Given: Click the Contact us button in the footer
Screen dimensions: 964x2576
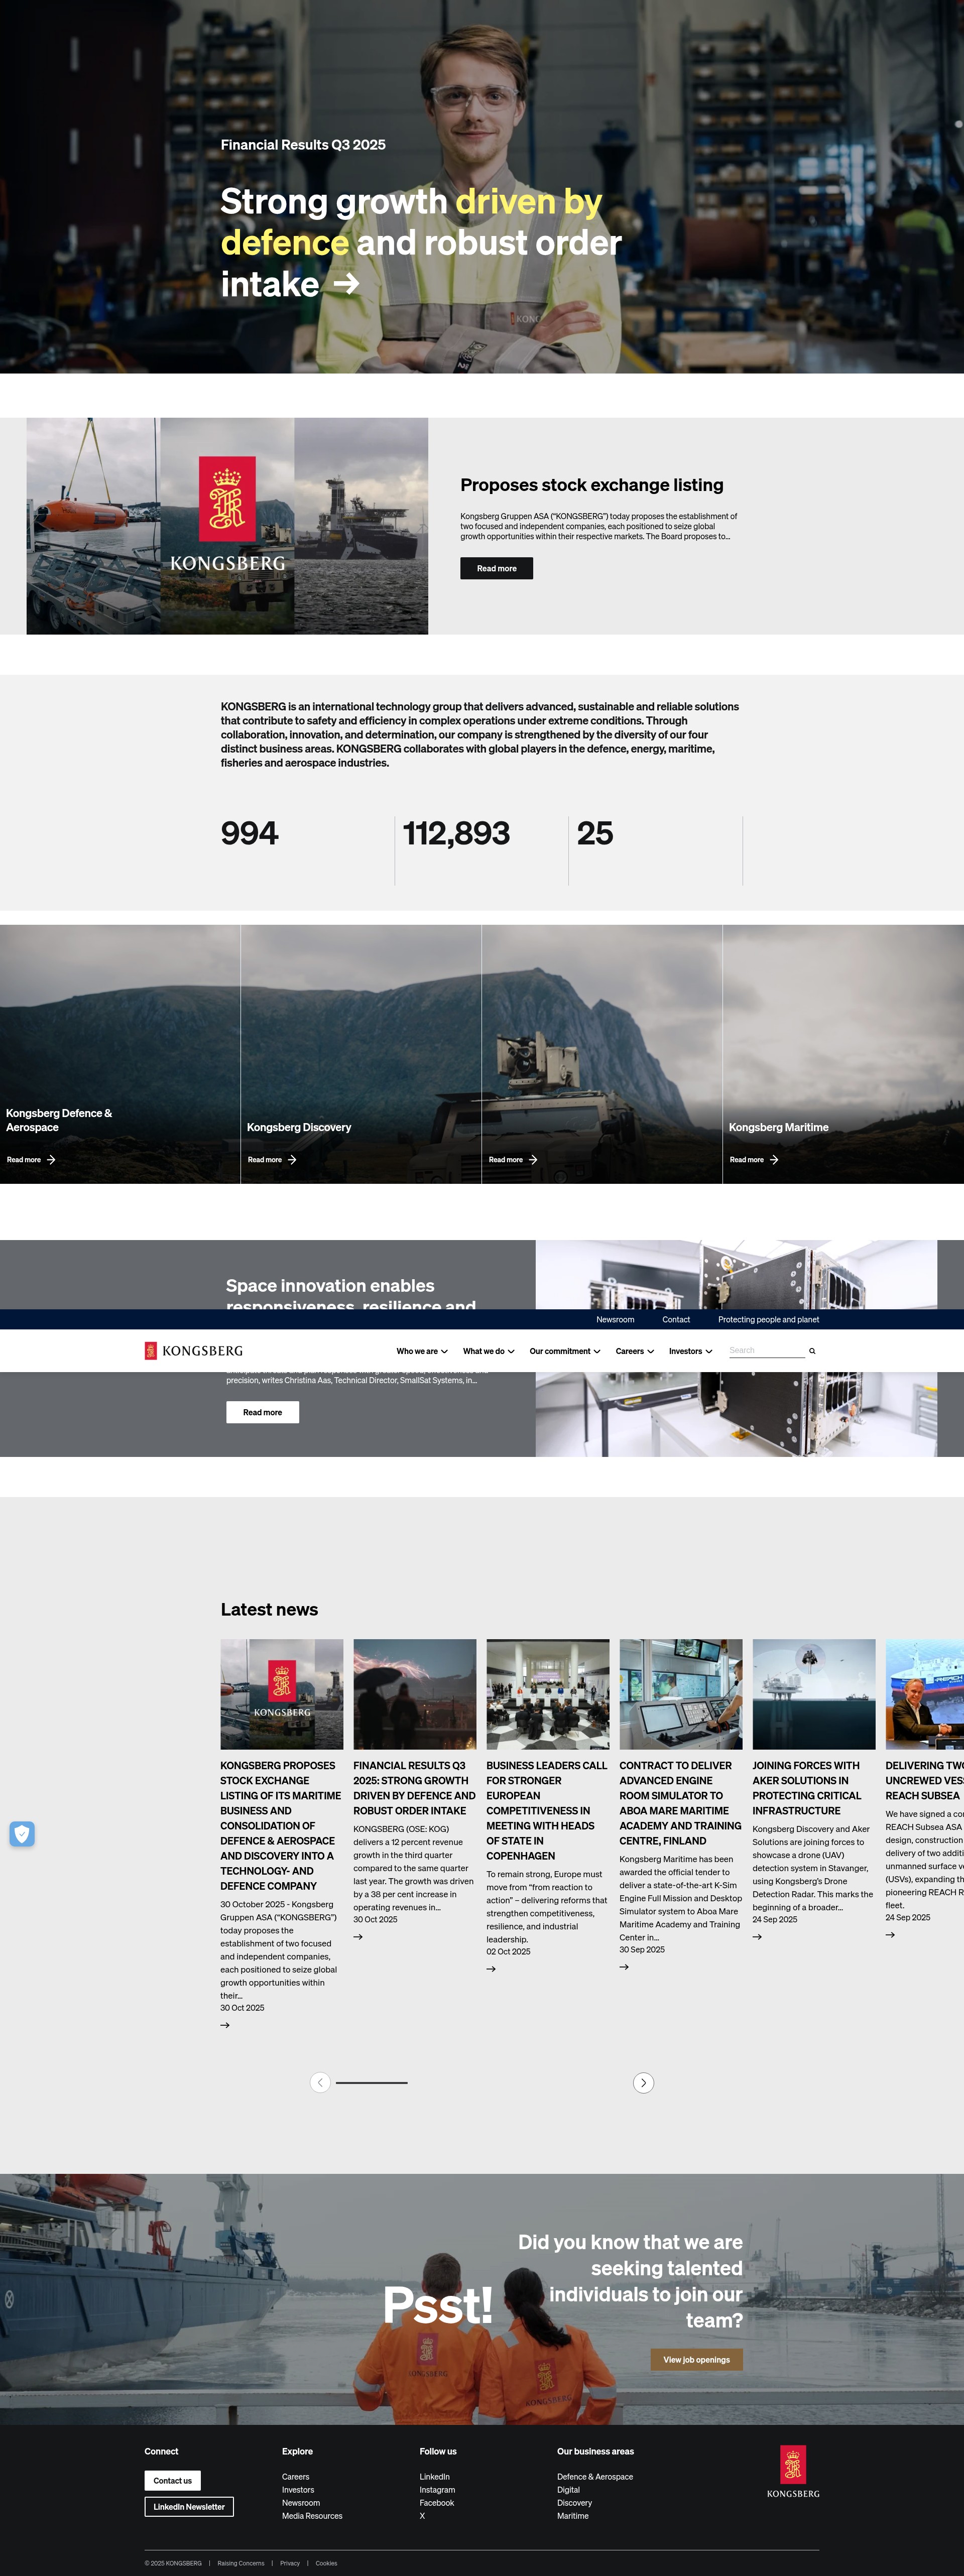Looking at the screenshot, I should coord(173,2480).
